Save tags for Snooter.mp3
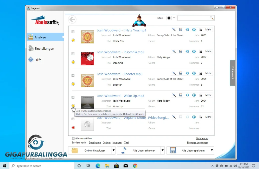This screenshot has height=169, width=259. point(181,73)
